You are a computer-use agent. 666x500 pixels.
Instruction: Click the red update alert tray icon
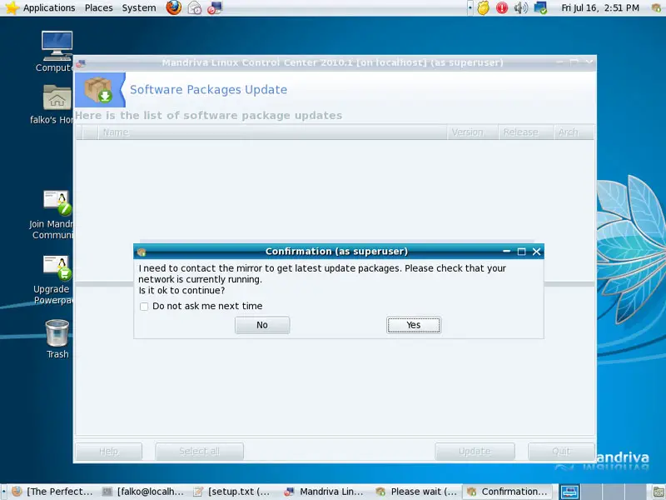click(502, 7)
